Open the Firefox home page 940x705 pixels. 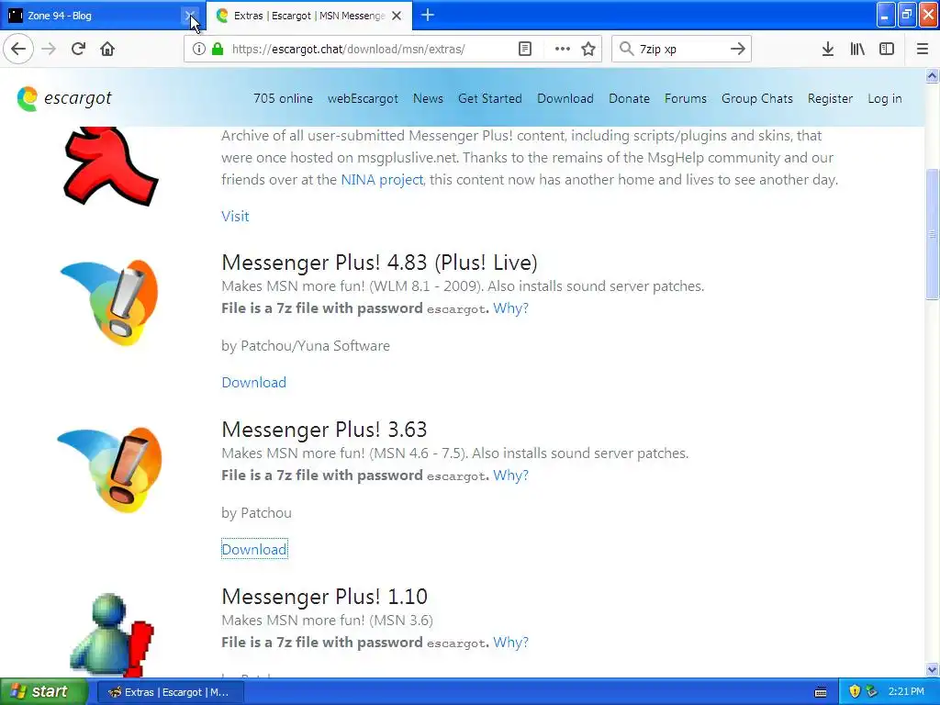point(107,49)
